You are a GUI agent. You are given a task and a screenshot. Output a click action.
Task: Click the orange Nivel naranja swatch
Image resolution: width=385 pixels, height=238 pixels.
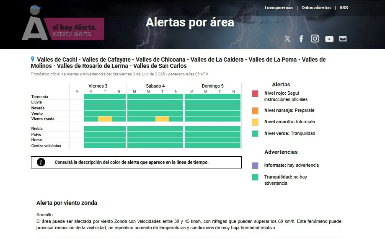click(255, 111)
